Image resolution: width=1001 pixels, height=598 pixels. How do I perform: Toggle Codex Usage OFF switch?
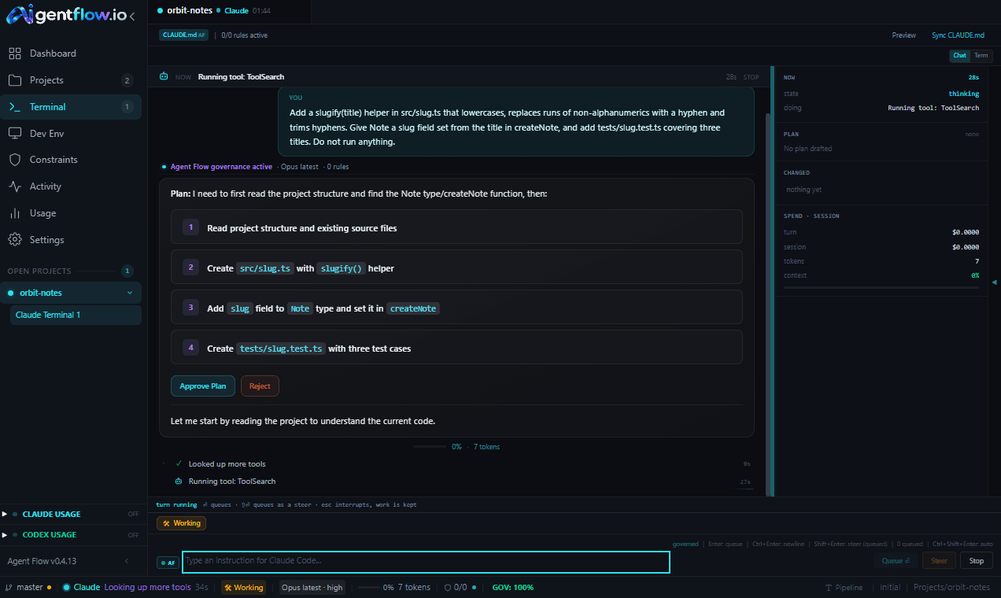pos(133,535)
